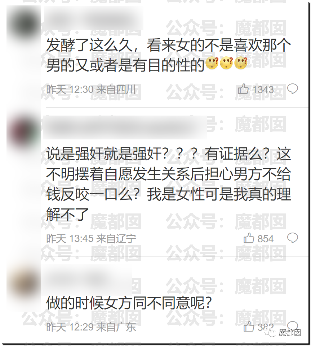The width and height of the screenshot is (311, 346).
Task: Click timestamp 昨天 12:29 来自广东
Action: tap(91, 327)
